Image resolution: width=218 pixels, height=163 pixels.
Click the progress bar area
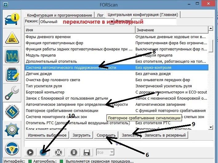point(119,144)
